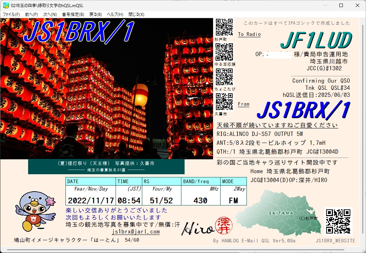Screen dimensions: 366x253
Task: Click the 閉じる(X) menu item
Action: click(x=136, y=15)
